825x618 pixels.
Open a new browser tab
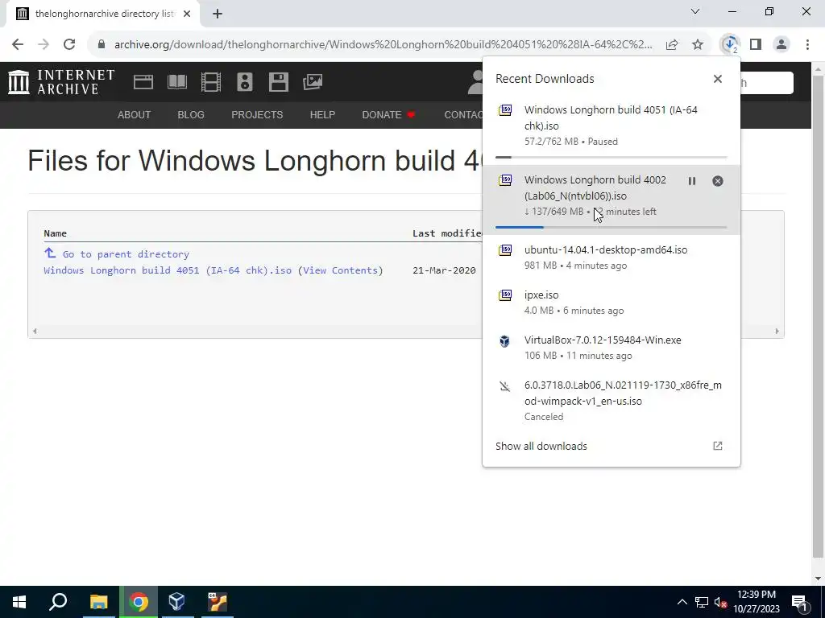pos(218,14)
